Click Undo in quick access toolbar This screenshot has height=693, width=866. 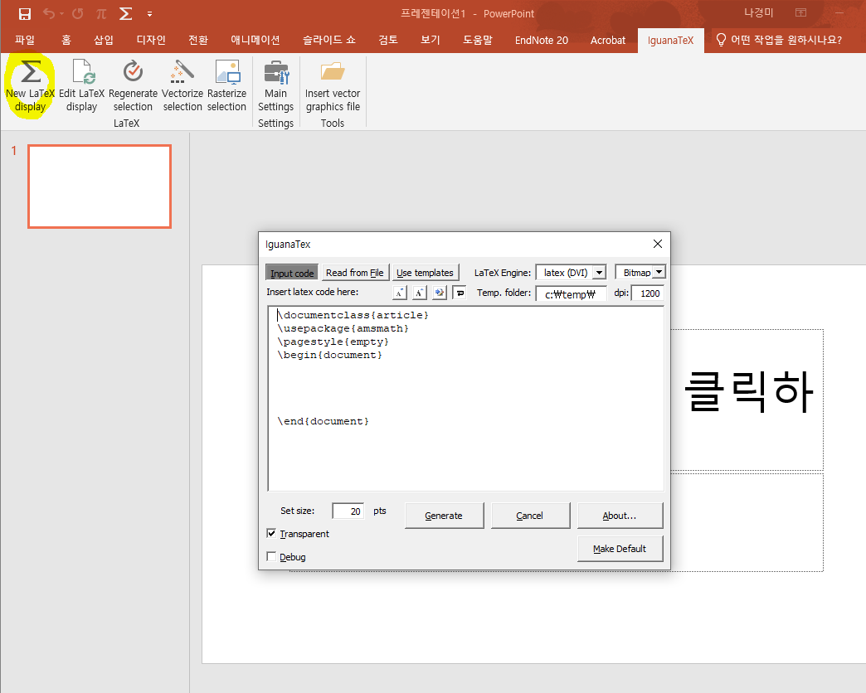pos(49,14)
